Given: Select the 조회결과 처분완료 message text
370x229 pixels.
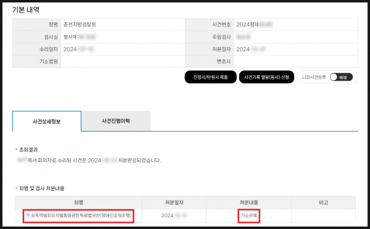Looking at the screenshot, I should click(89, 161).
